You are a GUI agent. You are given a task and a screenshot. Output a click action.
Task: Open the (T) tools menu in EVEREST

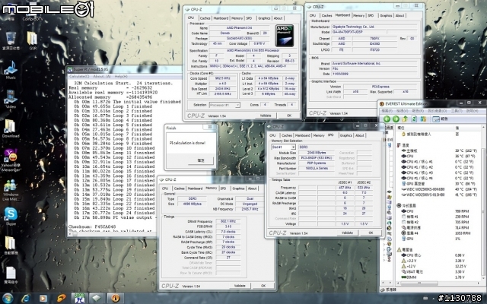[457, 111]
